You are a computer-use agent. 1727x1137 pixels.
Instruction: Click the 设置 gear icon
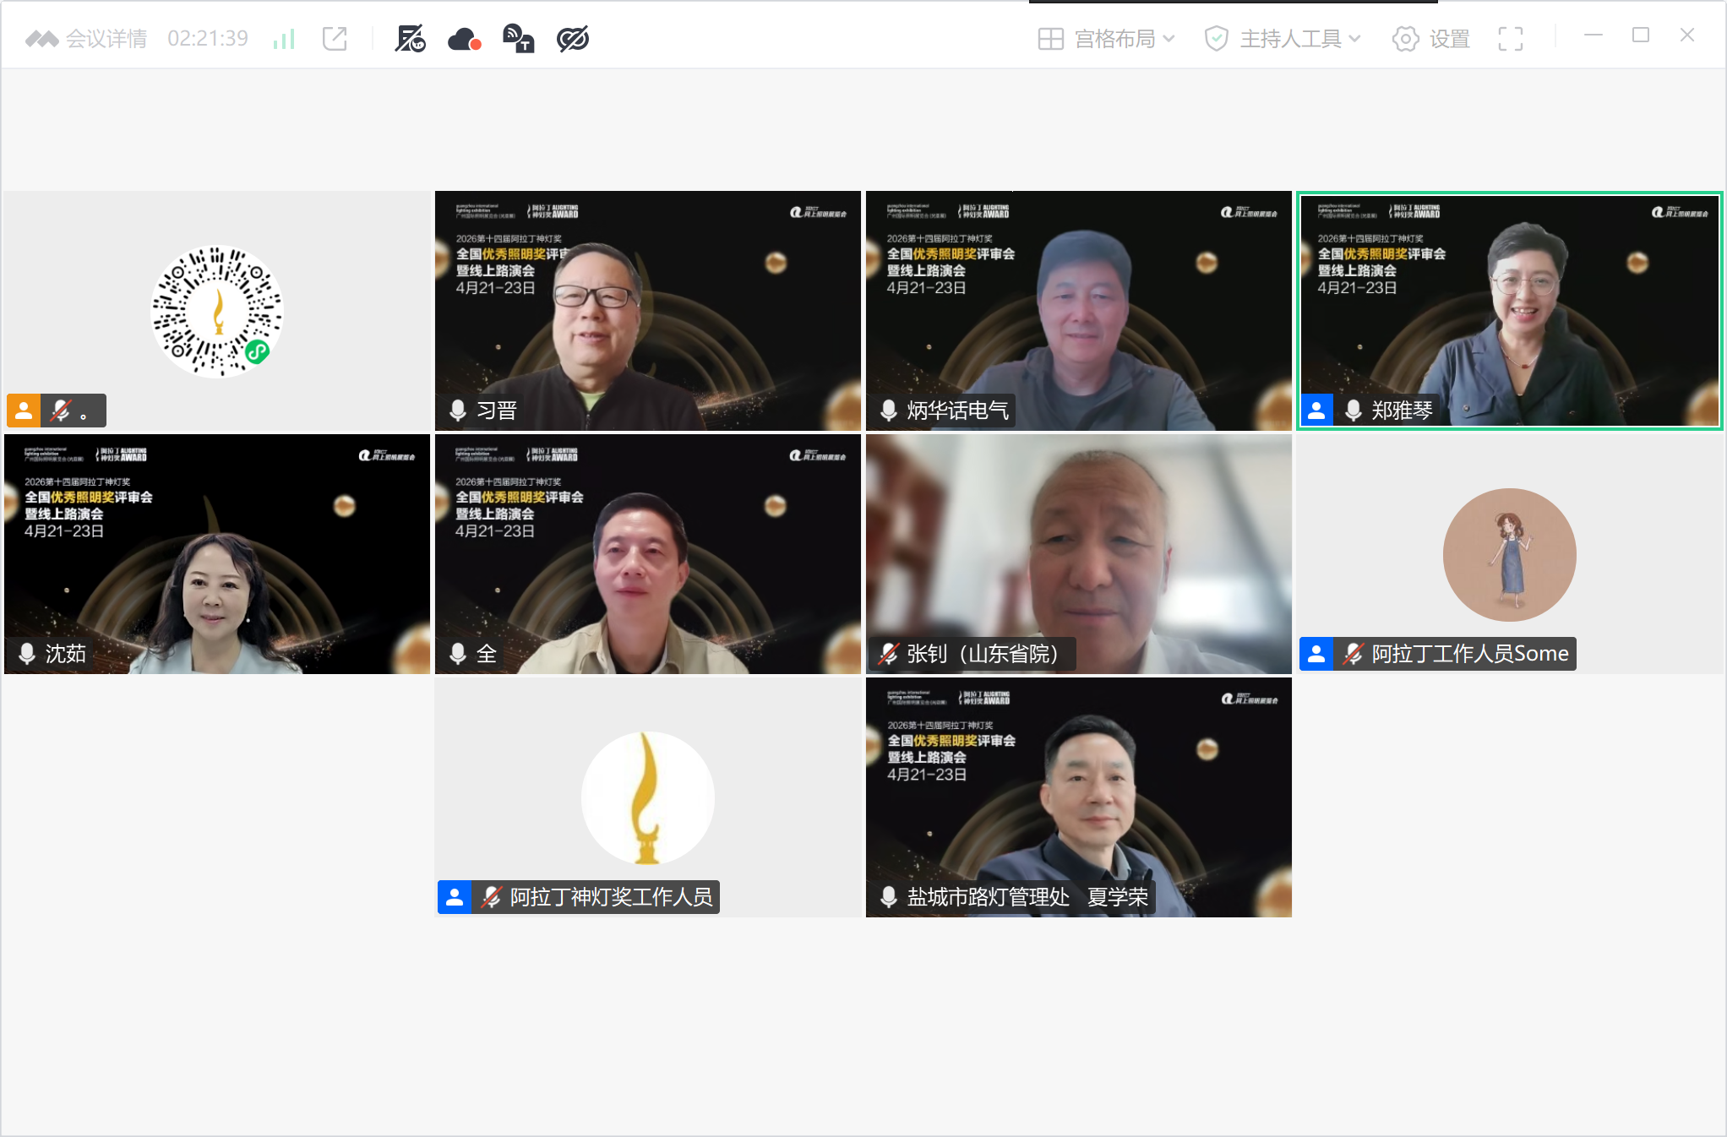[1405, 39]
